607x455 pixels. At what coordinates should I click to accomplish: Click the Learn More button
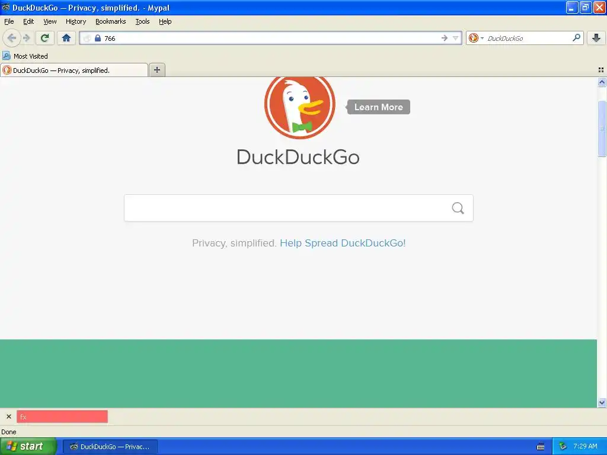click(x=378, y=107)
